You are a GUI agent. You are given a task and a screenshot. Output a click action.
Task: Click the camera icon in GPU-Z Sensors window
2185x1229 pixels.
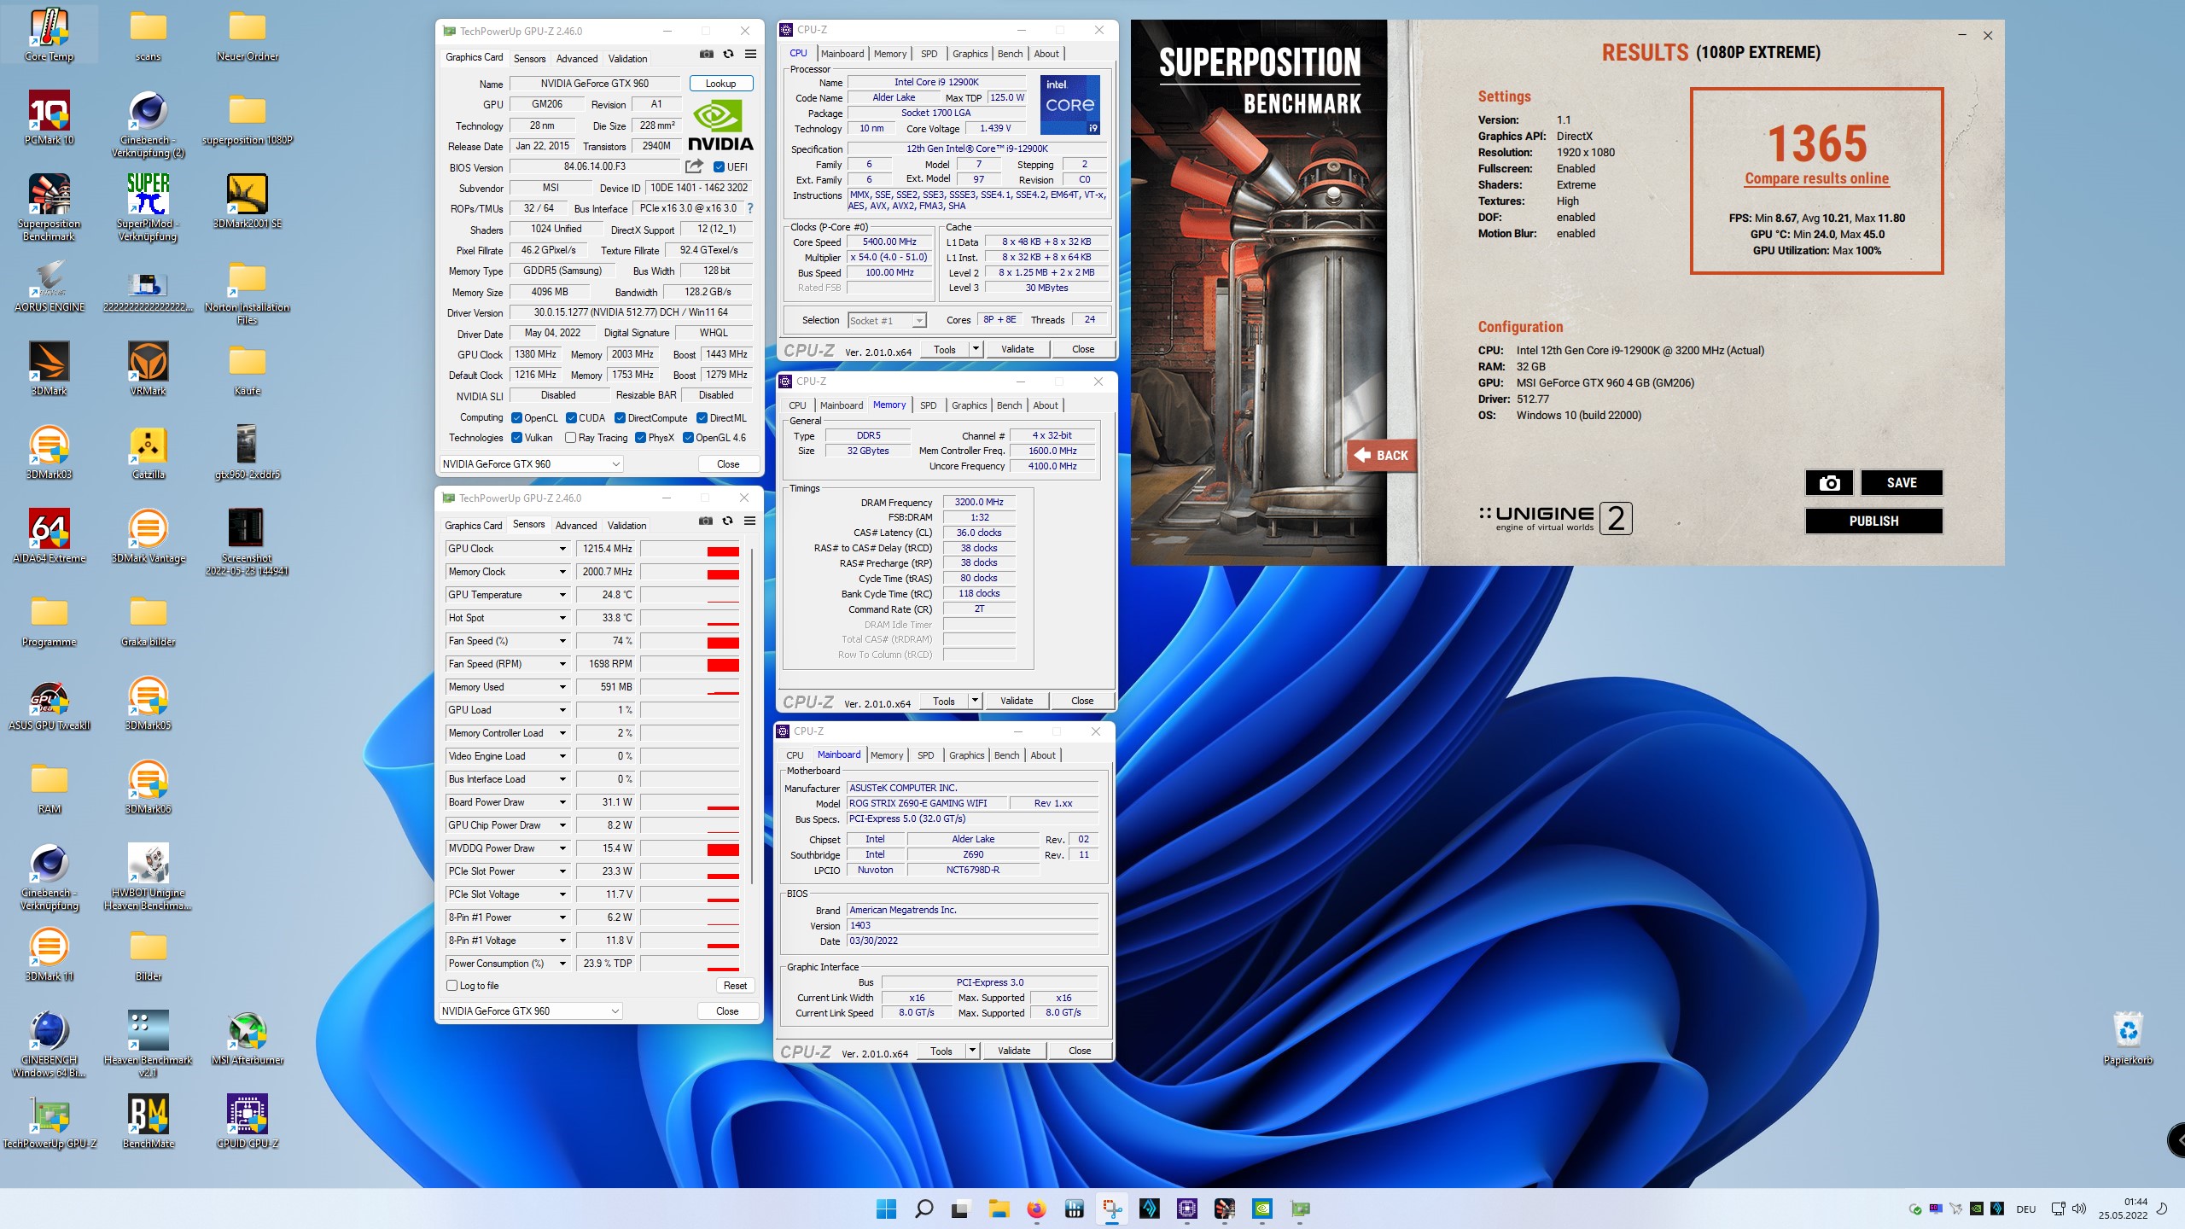click(705, 521)
